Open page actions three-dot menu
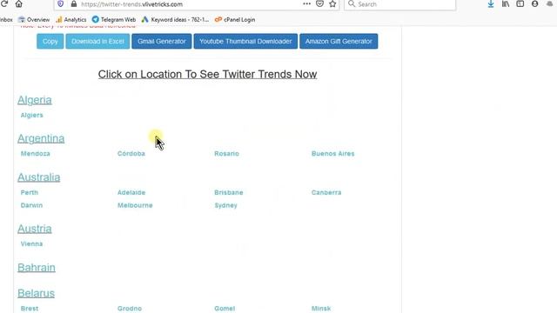Image resolution: width=557 pixels, height=313 pixels. [306, 3]
